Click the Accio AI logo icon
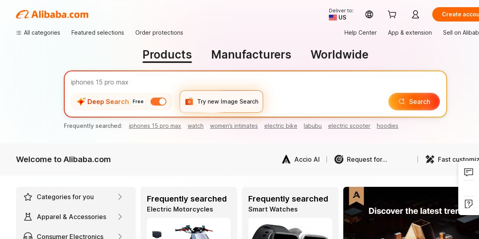 click(x=286, y=159)
